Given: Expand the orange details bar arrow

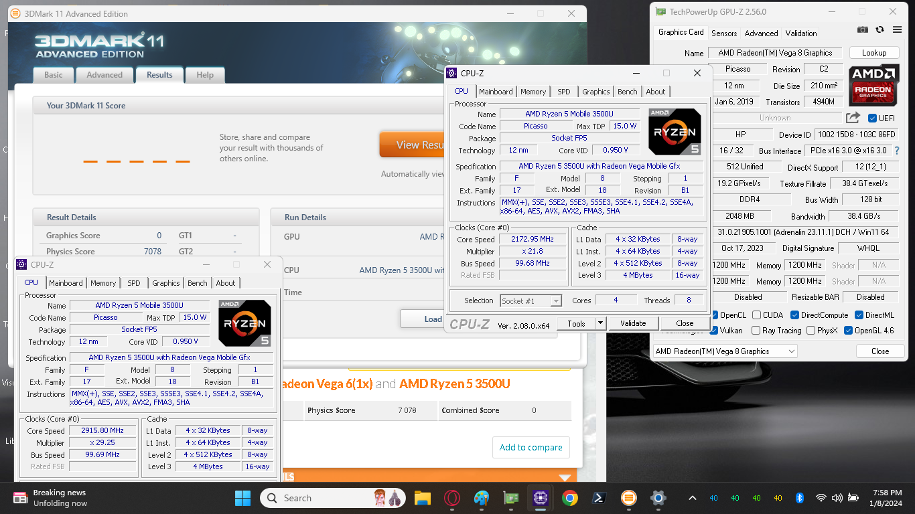Looking at the screenshot, I should point(565,477).
